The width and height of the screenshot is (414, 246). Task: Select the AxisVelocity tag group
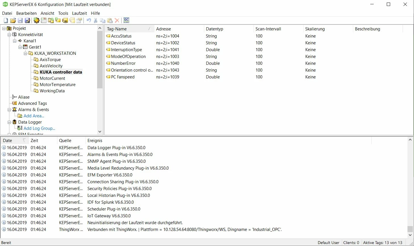tap(51, 66)
